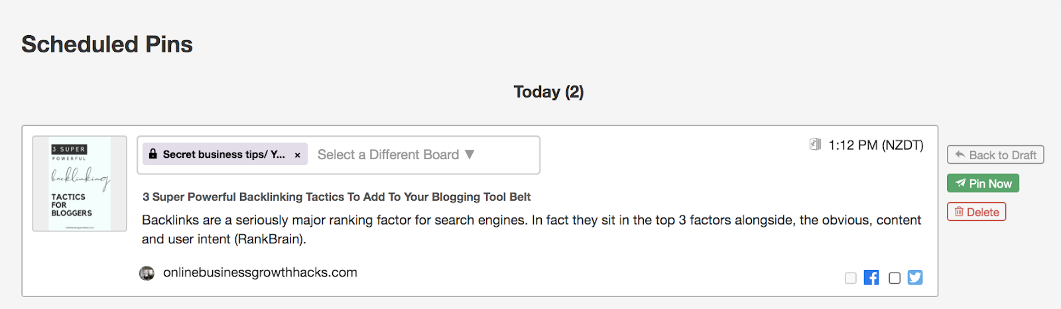Viewport: 1061px width, 309px height.
Task: Click the pin title about Backlinking Tactics
Action: tap(336, 197)
